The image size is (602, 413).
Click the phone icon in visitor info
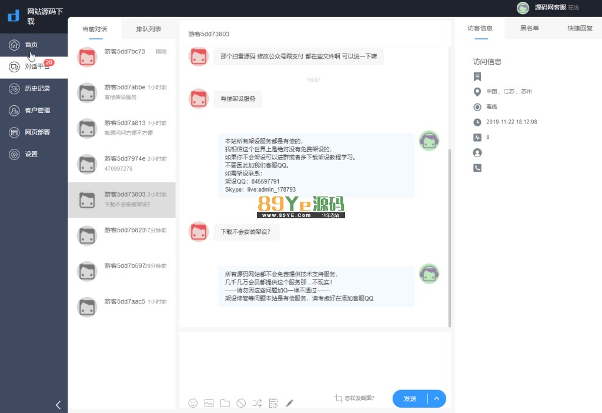(x=477, y=168)
